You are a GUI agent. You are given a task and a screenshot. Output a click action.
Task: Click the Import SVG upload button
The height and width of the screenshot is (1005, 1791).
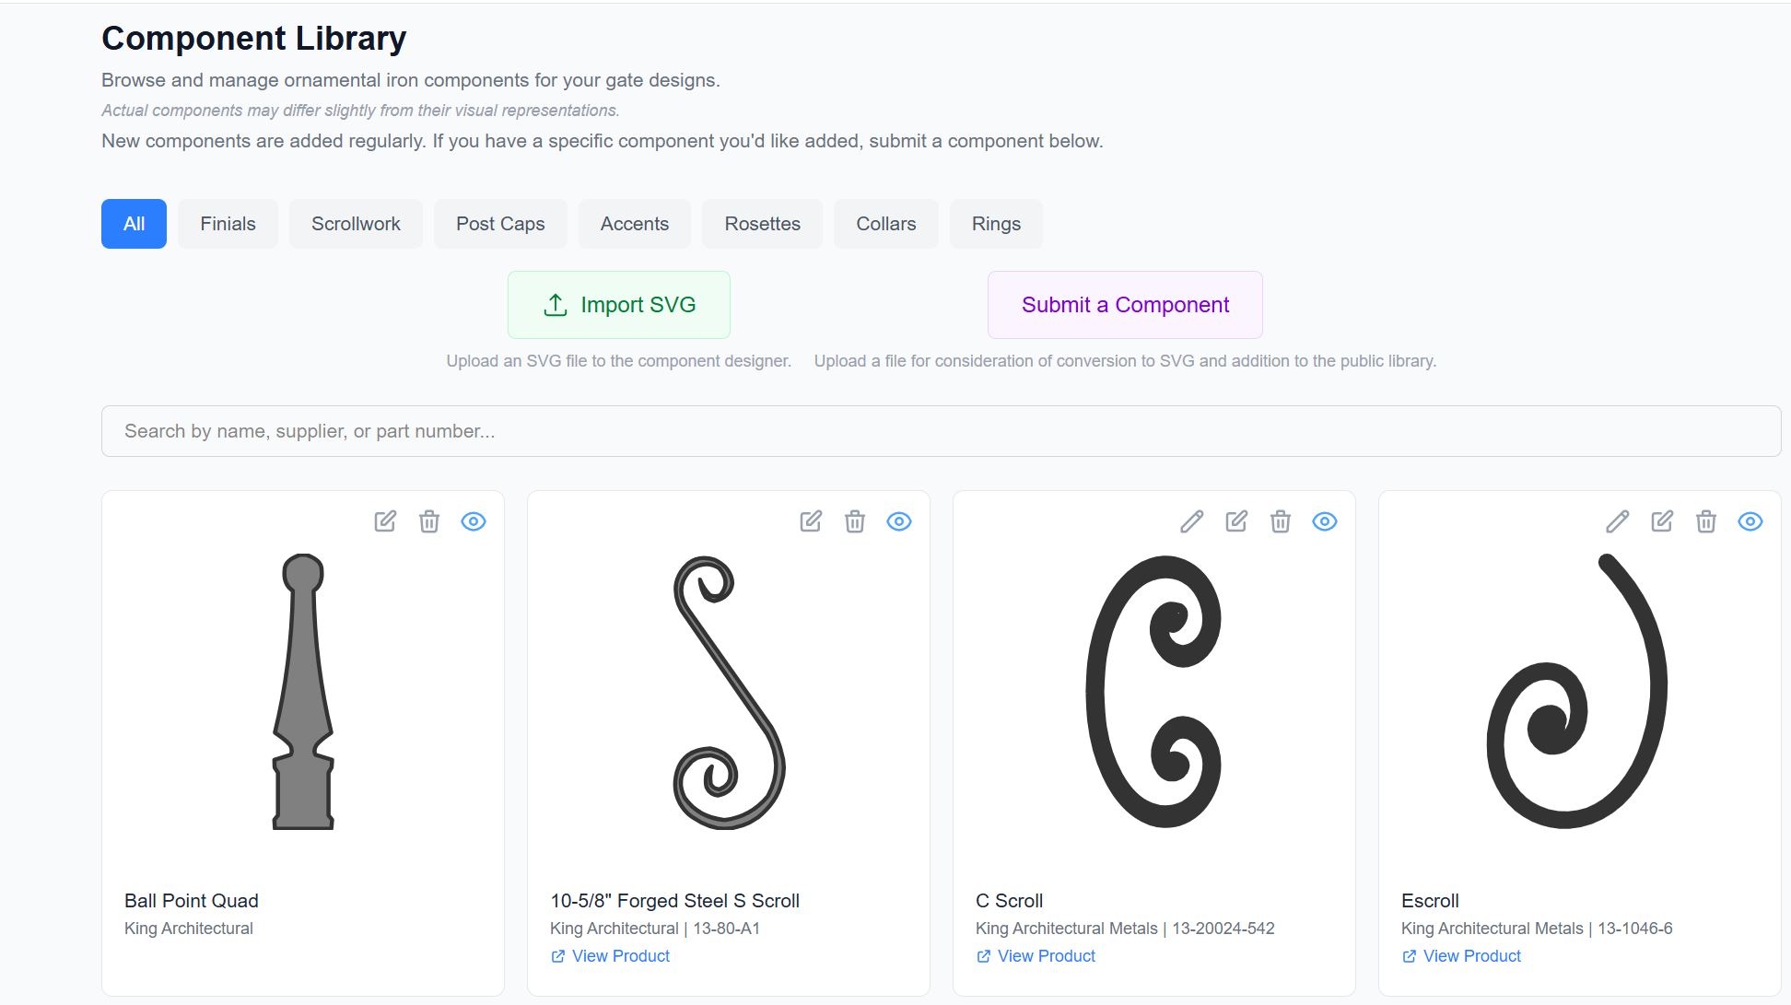[618, 305]
